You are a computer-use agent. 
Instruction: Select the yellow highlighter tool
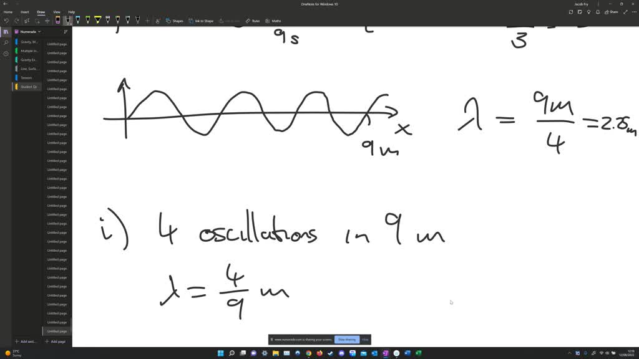click(x=98, y=20)
